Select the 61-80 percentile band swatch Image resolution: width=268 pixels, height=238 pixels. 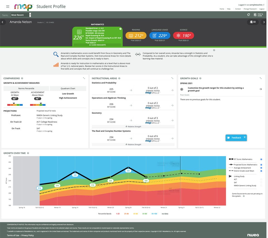145,214
